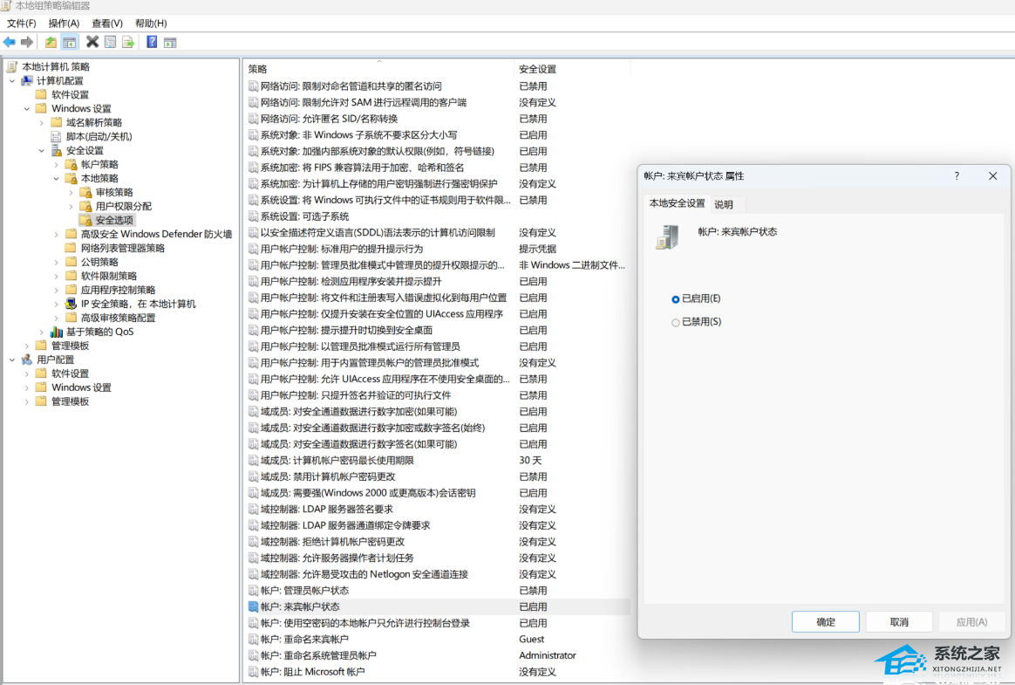Image resolution: width=1015 pixels, height=685 pixels.
Task: Click the blue Back arrow in toolbar
Action: pos(10,42)
